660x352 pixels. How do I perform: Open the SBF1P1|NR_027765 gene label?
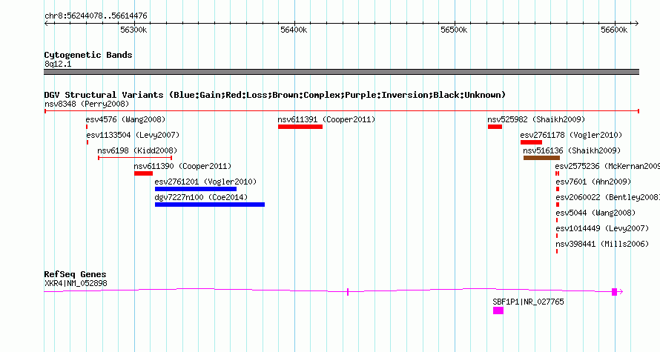(x=528, y=302)
